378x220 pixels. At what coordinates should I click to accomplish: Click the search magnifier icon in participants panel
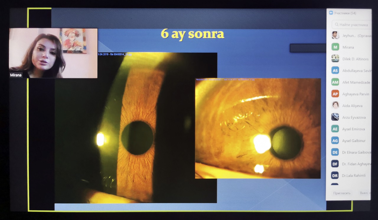tap(337, 25)
